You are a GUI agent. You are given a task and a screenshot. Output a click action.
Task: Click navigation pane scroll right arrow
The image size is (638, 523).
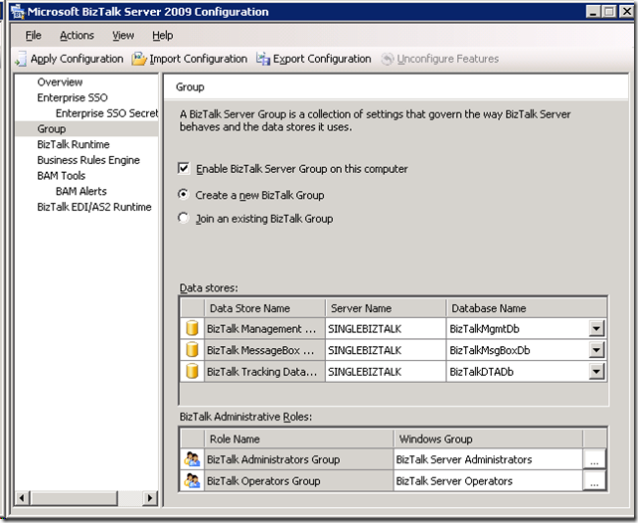pos(150,498)
